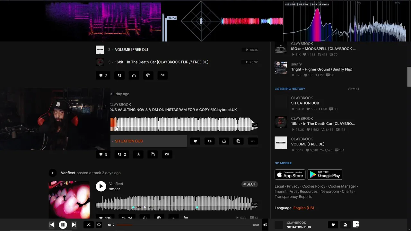Image resolution: width=411 pixels, height=231 pixels.
Task: Seek in the bottom player progress bar
Action: click(x=183, y=225)
